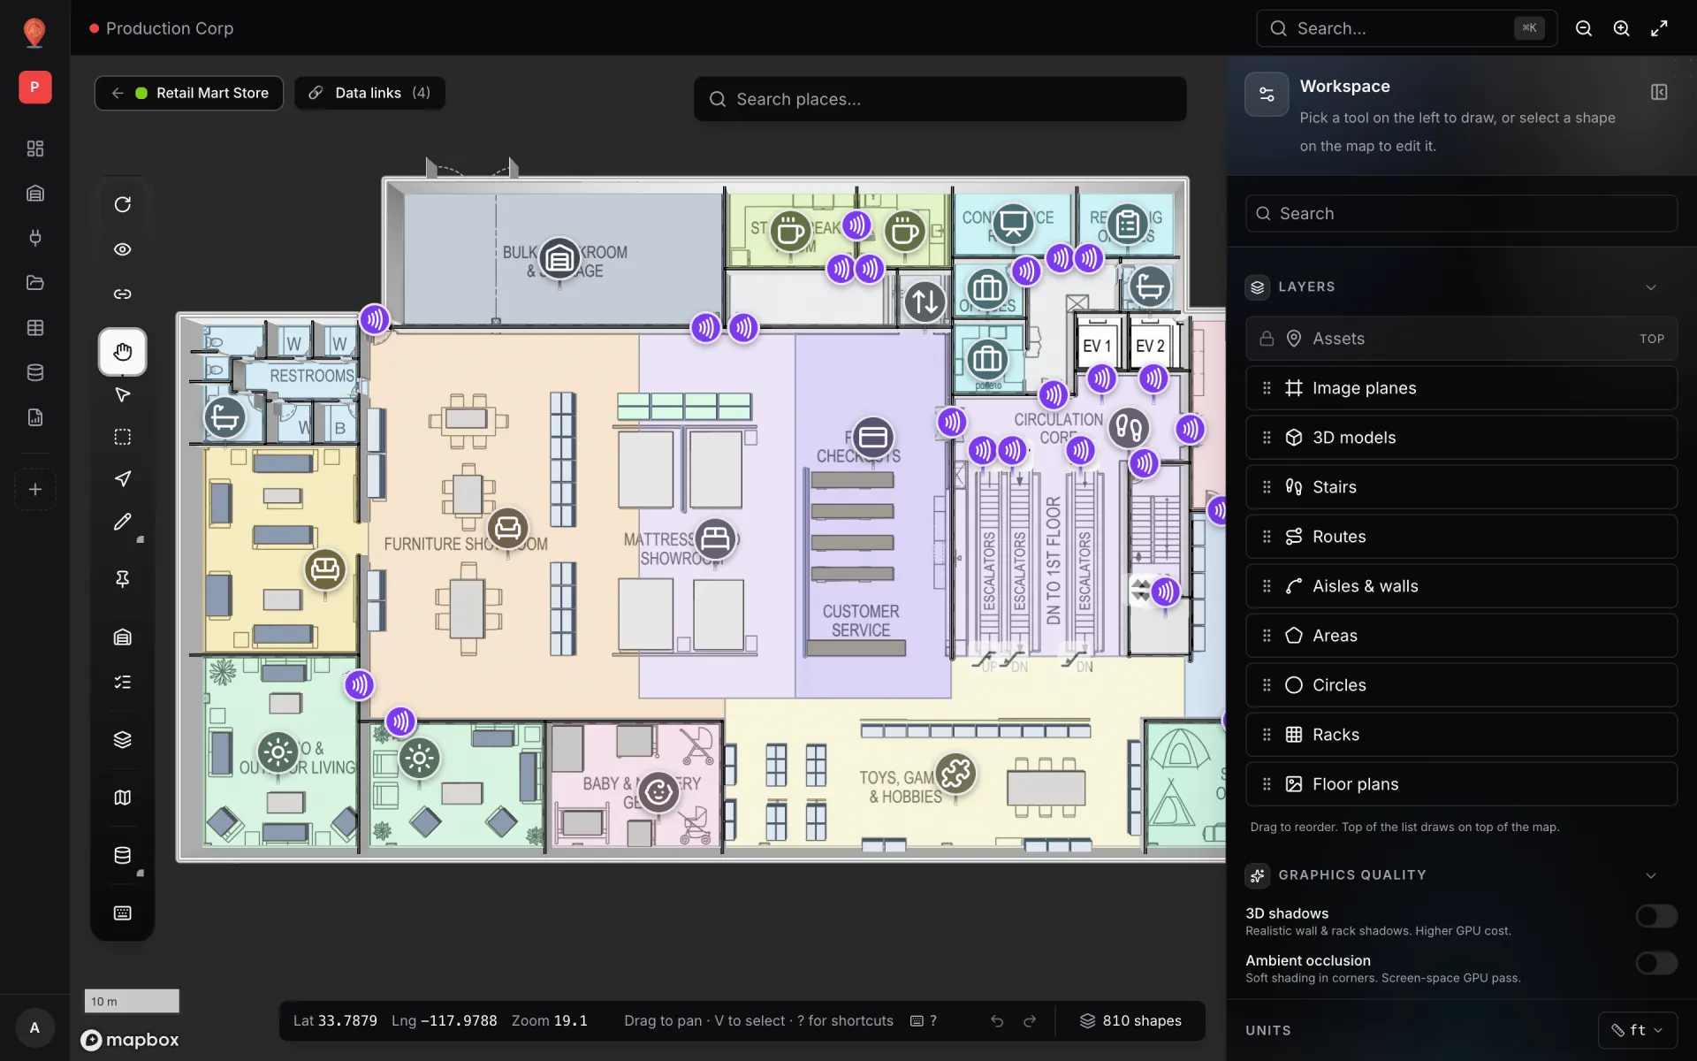Collapse the Workspace side panel

[x=1659, y=92]
